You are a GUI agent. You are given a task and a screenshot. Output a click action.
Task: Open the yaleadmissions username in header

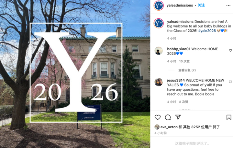180,5
